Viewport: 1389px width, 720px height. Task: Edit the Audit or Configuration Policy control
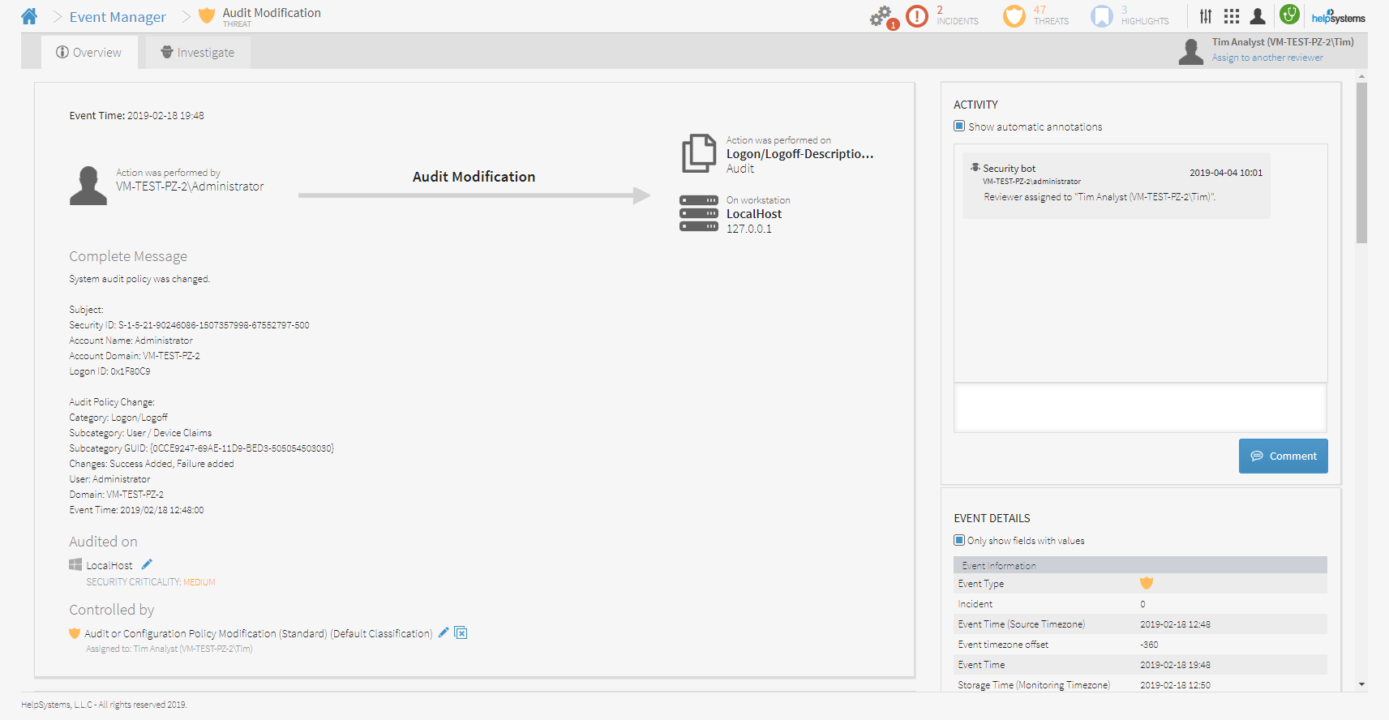click(444, 632)
